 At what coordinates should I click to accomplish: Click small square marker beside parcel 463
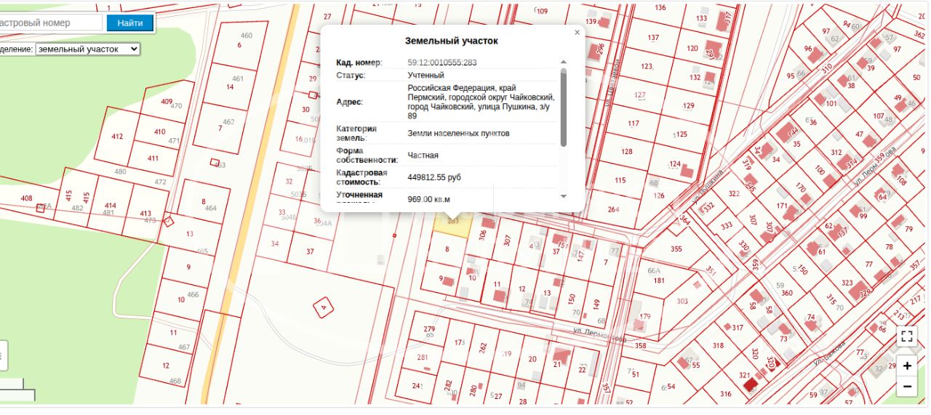(x=214, y=162)
